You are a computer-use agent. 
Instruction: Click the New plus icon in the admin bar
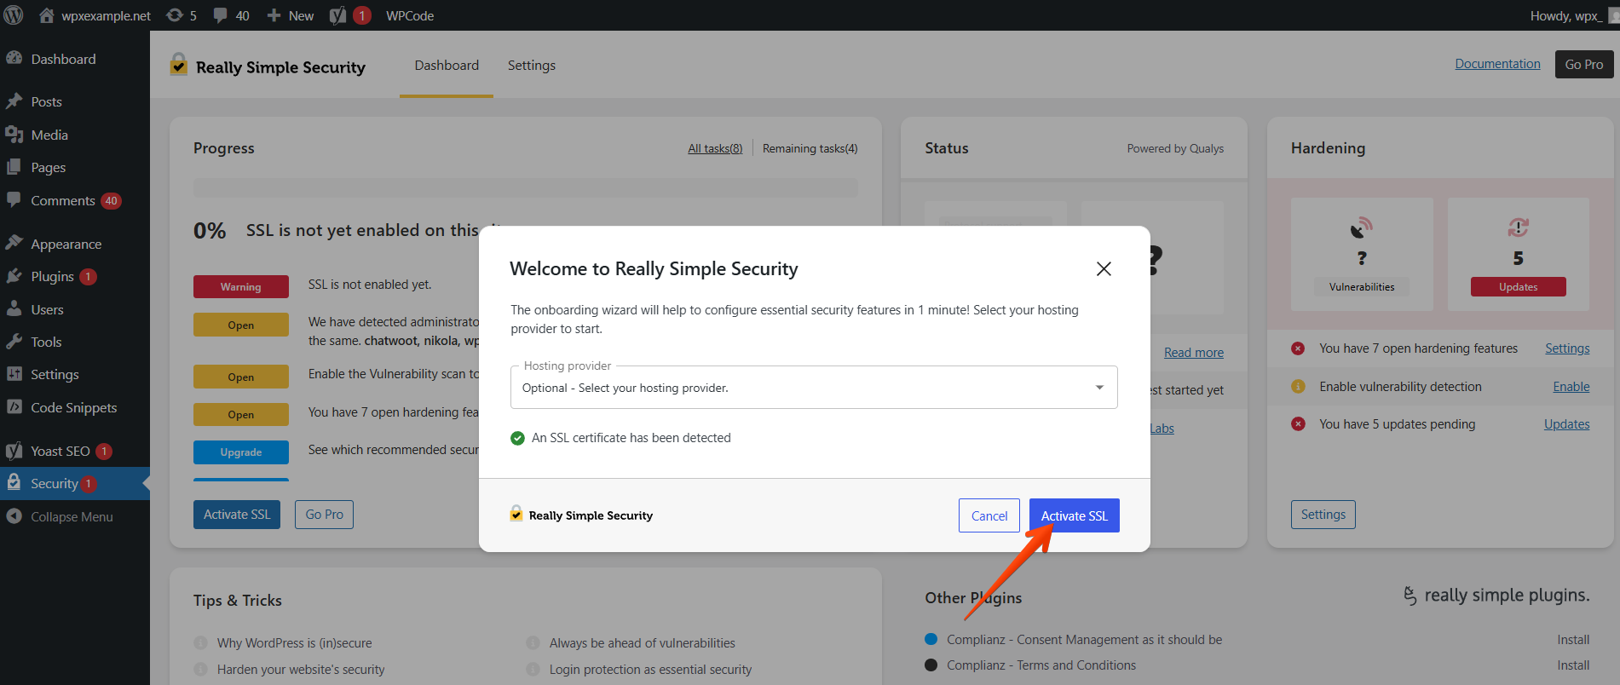pyautogui.click(x=274, y=15)
